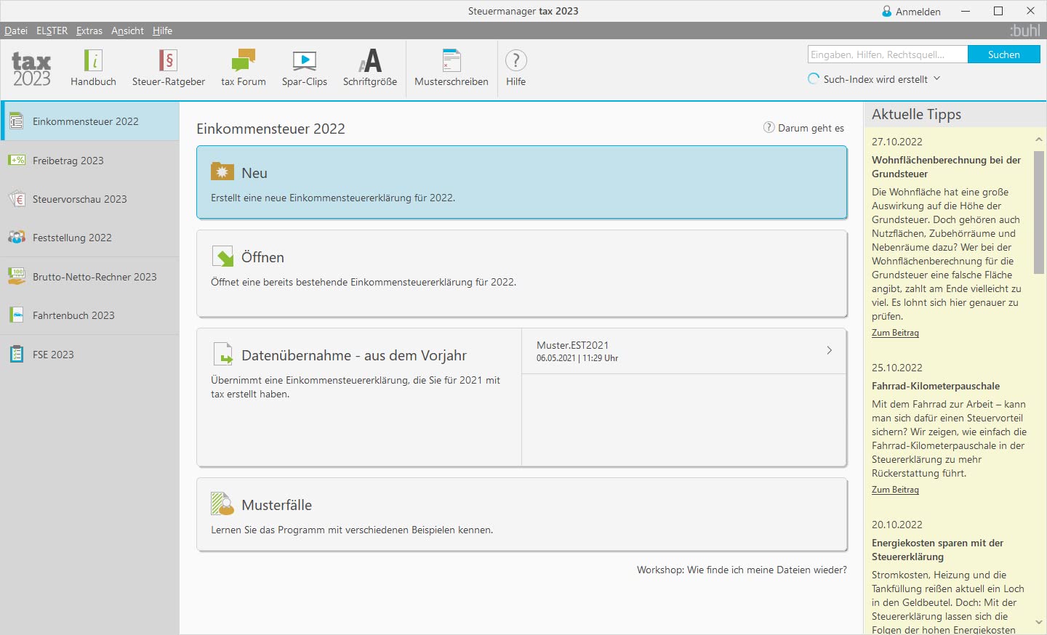Screen dimensions: 1047x635
Task: Click the Feststellung 2022 people icon
Action: pyautogui.click(x=17, y=238)
